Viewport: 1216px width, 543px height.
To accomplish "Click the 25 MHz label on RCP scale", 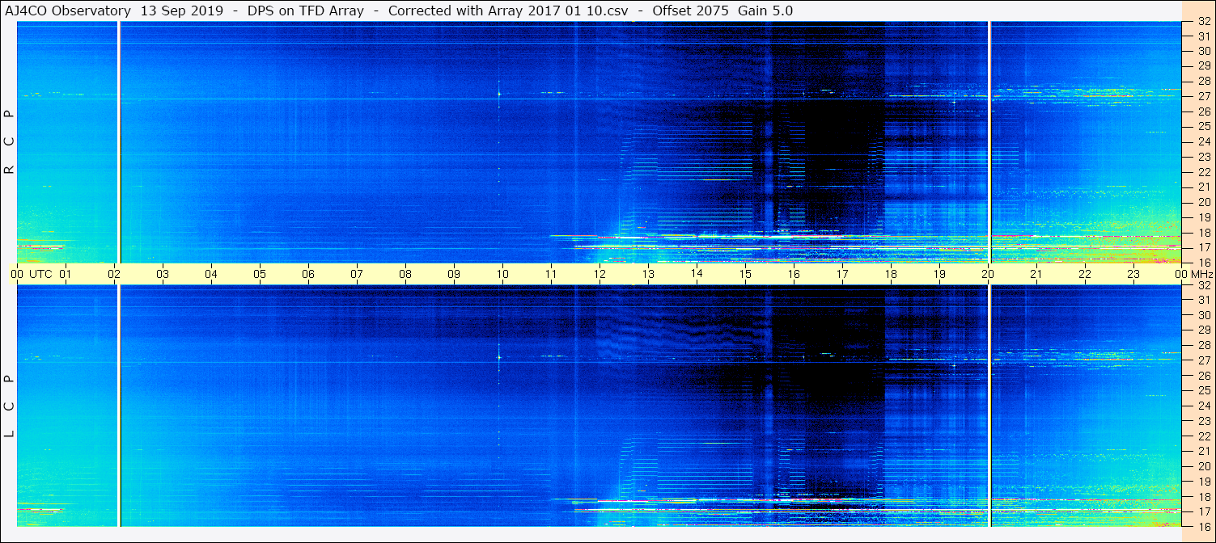I will coord(1203,127).
